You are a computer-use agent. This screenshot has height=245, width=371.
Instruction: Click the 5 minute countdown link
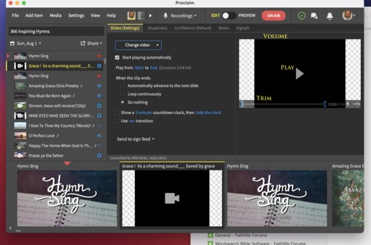[x=144, y=113]
